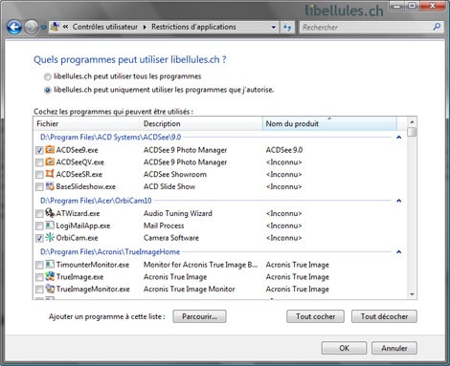Click the OrbiCam.exe star icon

(50, 237)
